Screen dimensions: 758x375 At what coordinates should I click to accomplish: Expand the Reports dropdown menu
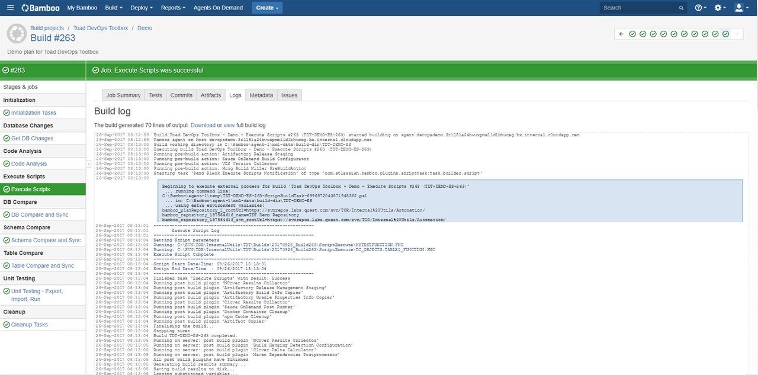[173, 8]
